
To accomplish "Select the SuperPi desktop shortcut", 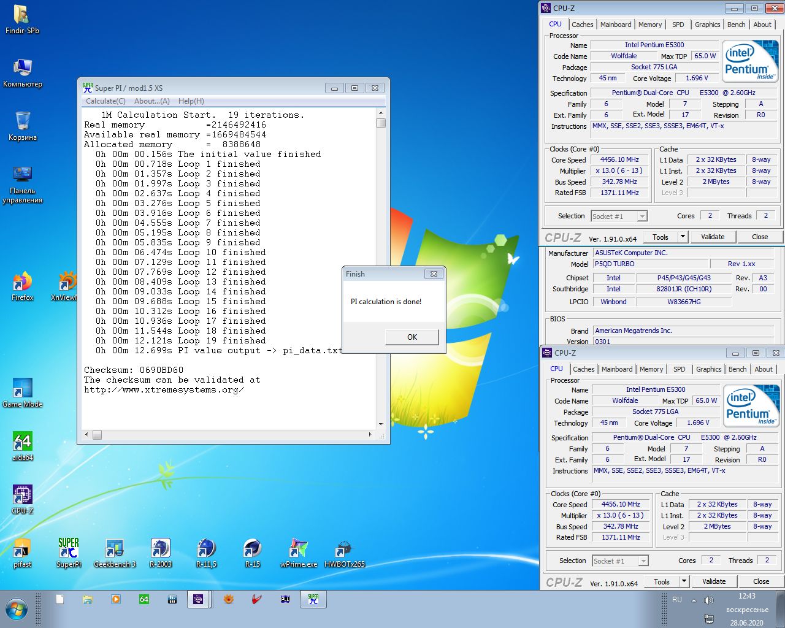I will click(68, 553).
